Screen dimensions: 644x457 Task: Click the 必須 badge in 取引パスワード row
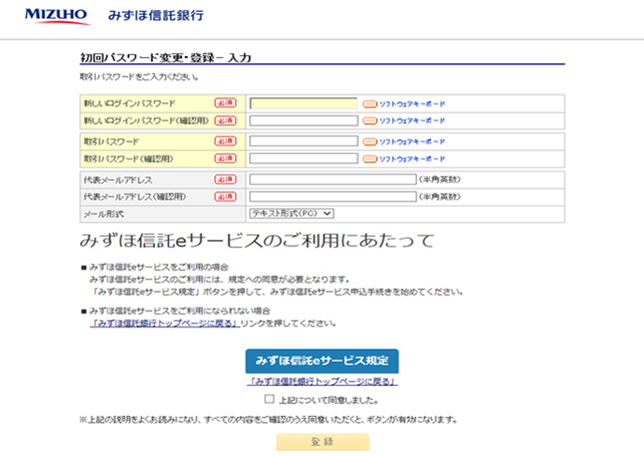pyautogui.click(x=226, y=141)
